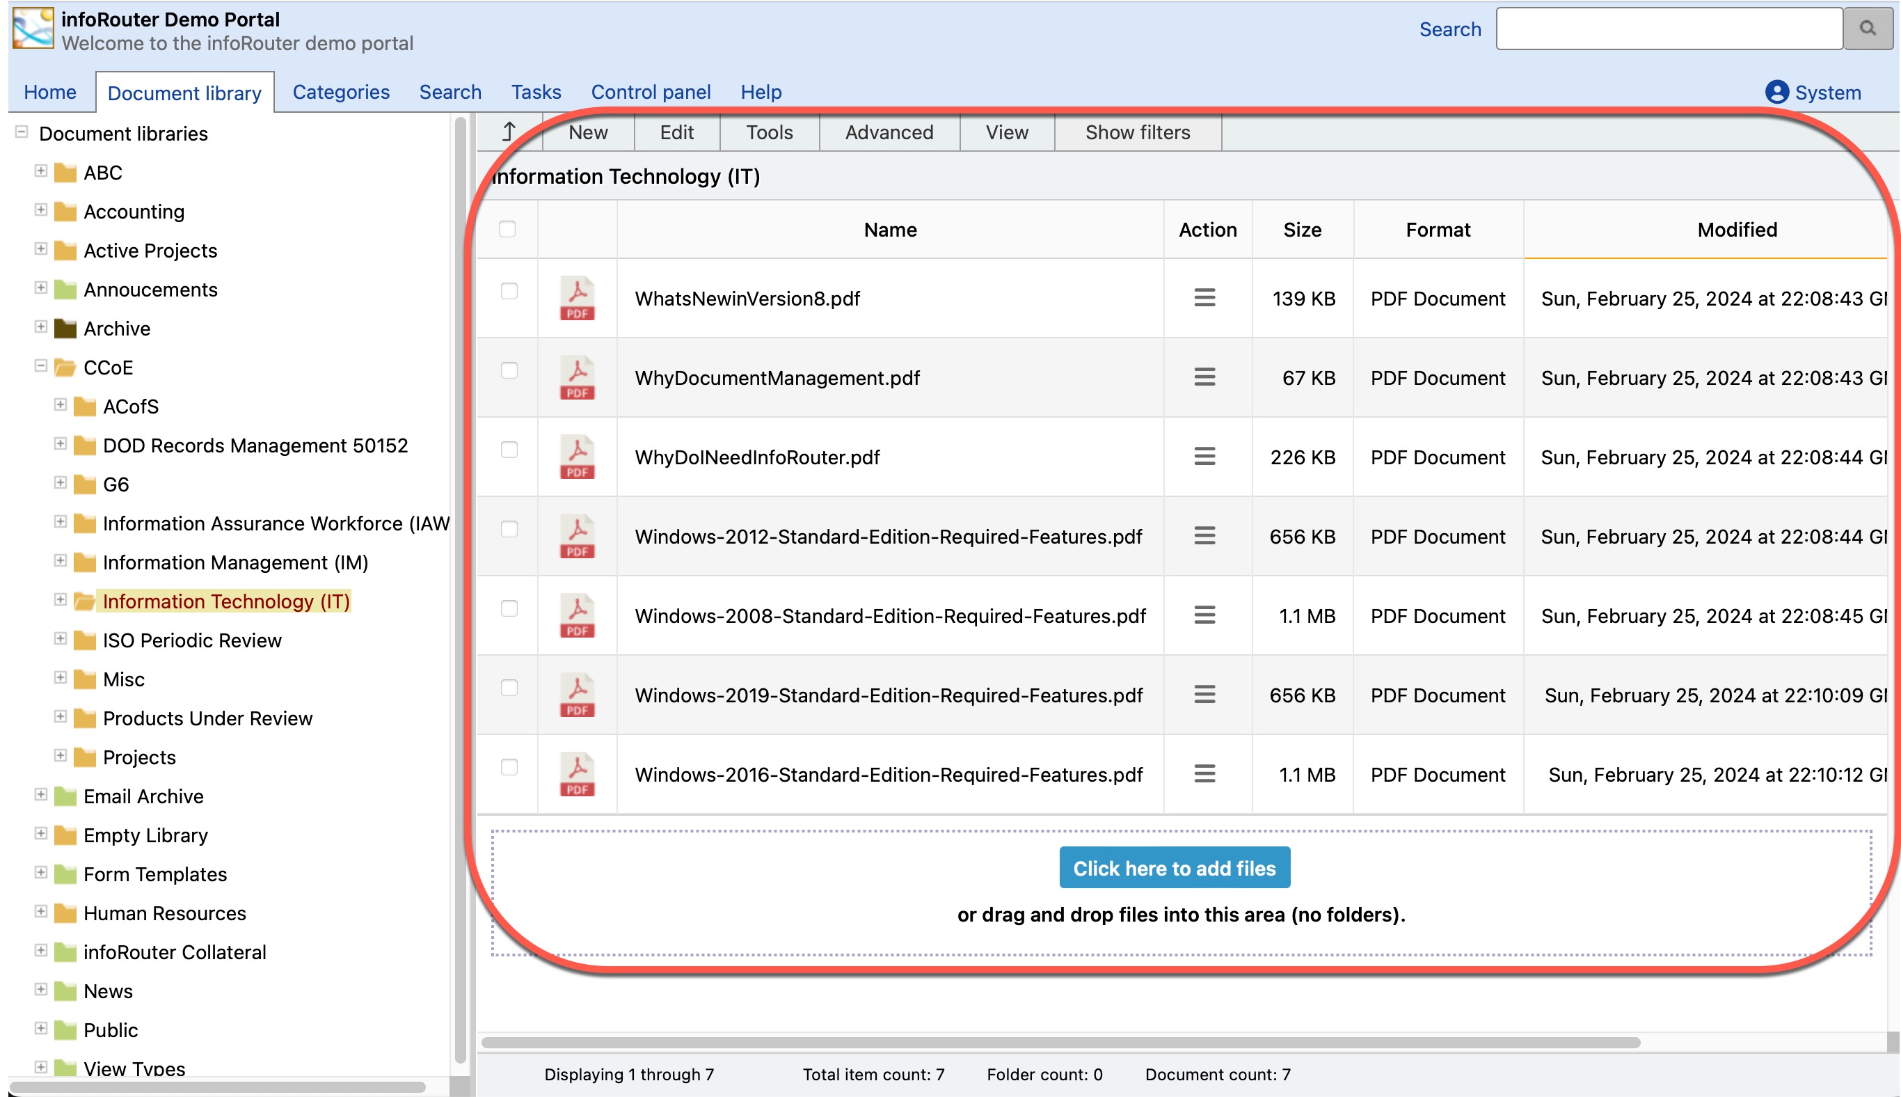Open action menu for WhyDoINeedInfoRouter.pdf
The image size is (1901, 1097).
tap(1204, 457)
